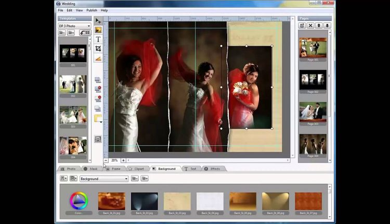Viewport: 390px width, 224px height.
Task: Click the 20% zoom value field
Action: coord(114,160)
